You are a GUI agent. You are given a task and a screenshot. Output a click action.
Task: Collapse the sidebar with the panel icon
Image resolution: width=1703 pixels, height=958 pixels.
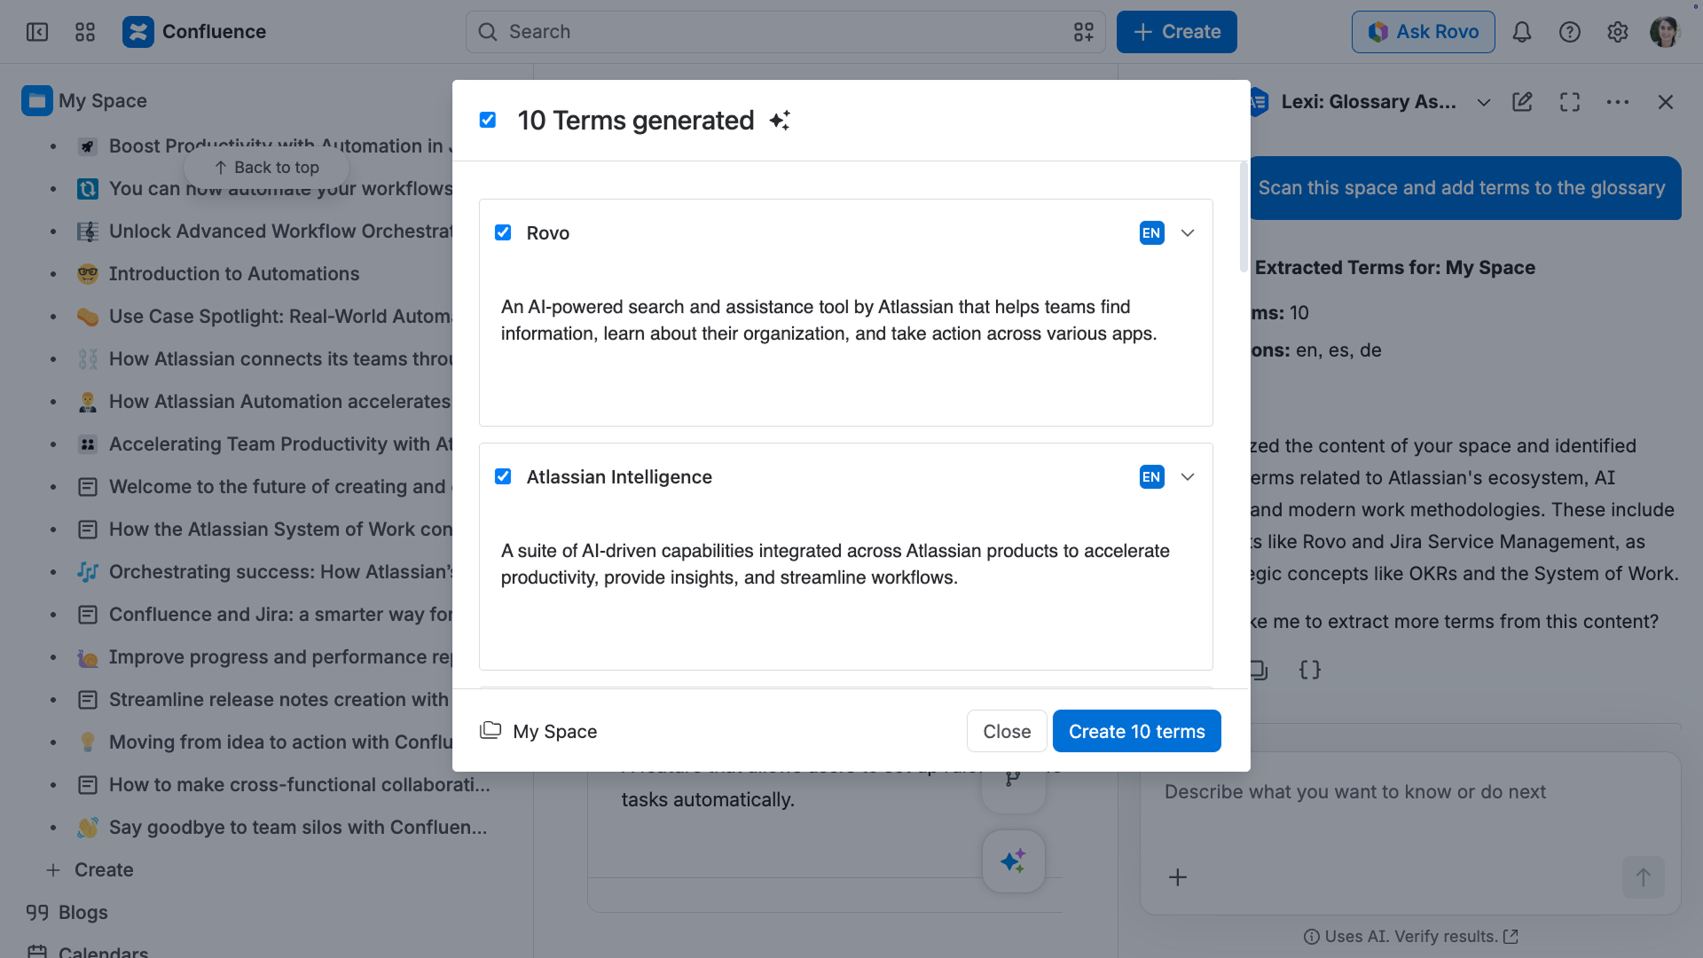[37, 32]
